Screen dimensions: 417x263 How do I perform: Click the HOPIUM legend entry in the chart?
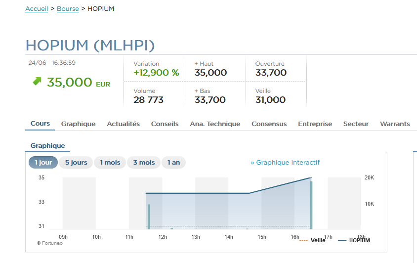[354, 240]
